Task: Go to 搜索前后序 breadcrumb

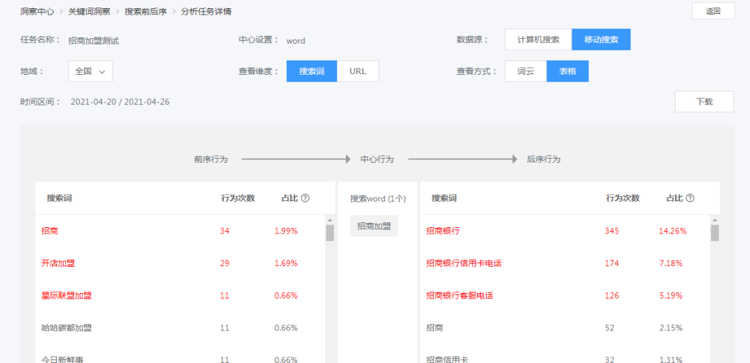Action: click(146, 12)
